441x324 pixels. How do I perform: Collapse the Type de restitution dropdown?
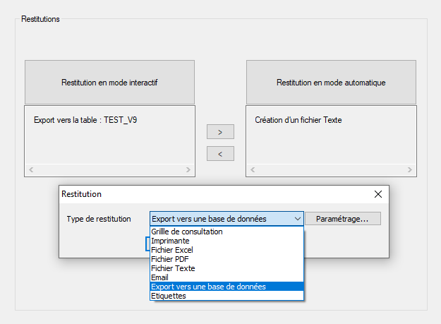click(297, 219)
